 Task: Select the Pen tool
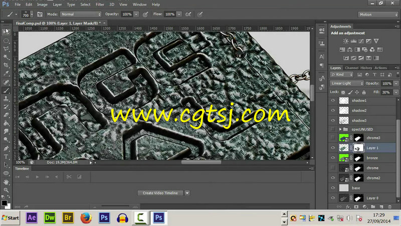(6, 148)
